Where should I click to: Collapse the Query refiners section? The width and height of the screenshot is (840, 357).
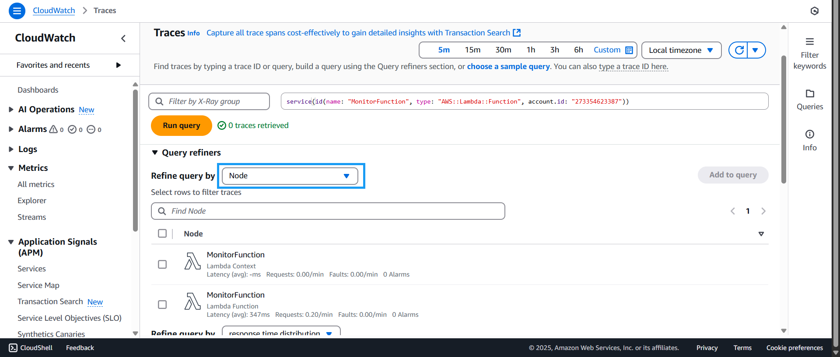click(155, 153)
